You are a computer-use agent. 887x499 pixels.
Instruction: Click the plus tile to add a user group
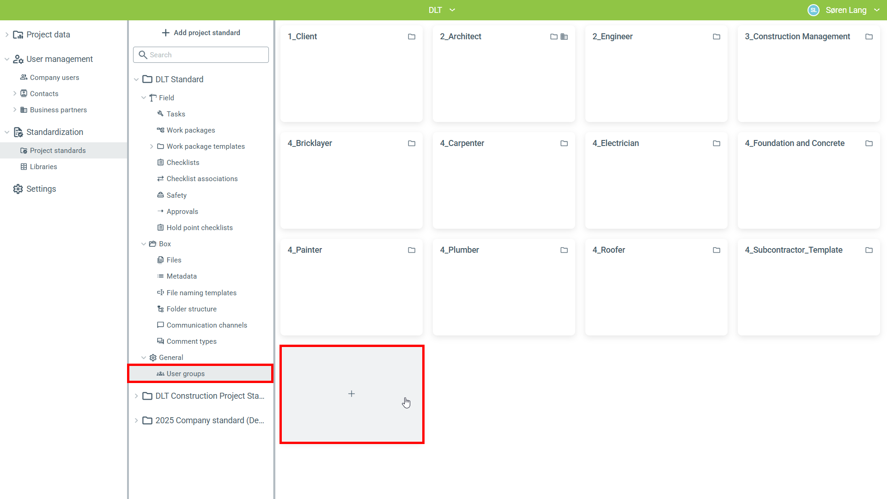tap(352, 394)
